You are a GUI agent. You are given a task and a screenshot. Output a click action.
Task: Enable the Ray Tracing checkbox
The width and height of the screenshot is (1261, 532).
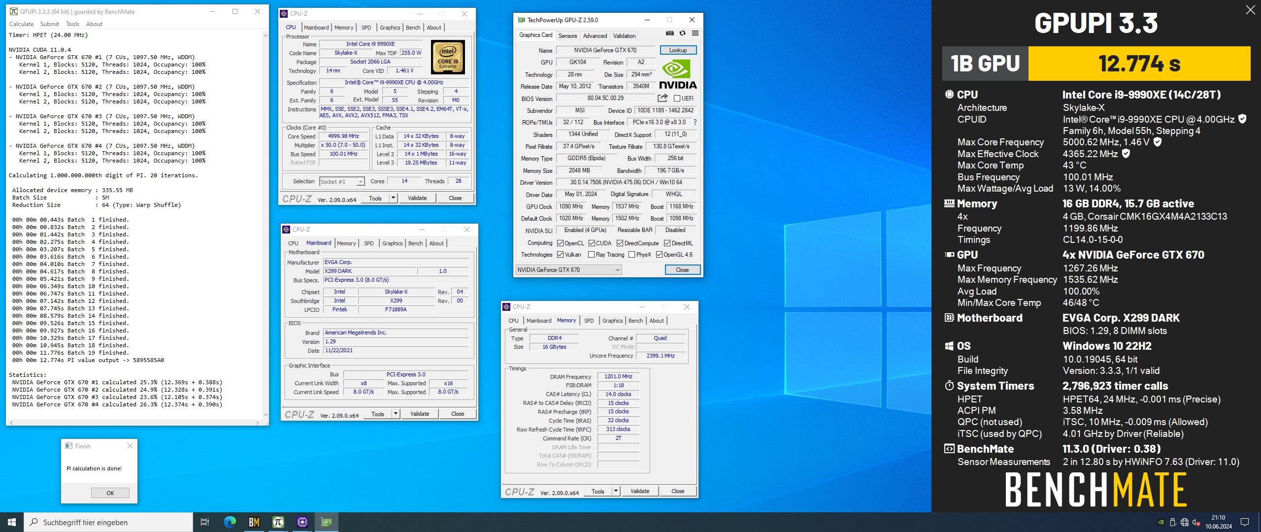point(591,255)
